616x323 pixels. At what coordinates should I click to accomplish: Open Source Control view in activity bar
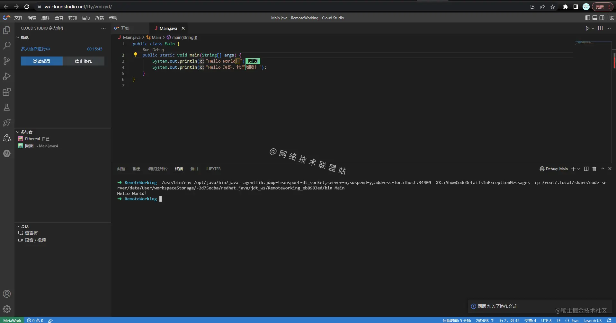click(7, 61)
